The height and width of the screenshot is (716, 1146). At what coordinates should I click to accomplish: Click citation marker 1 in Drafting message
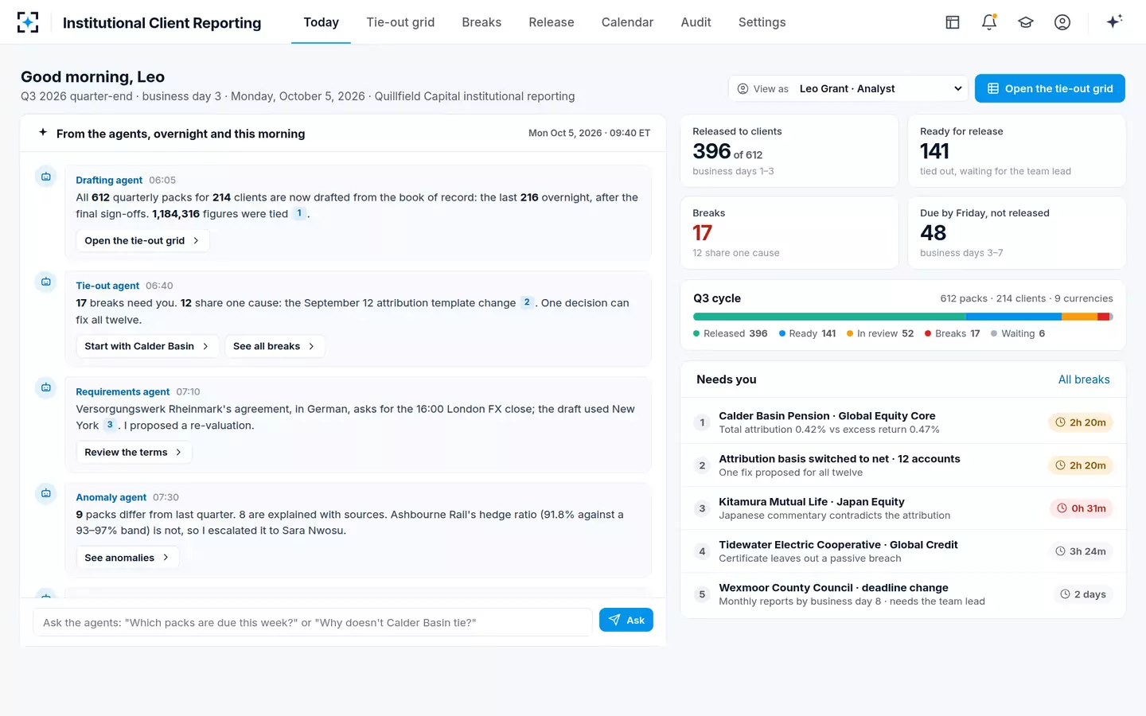point(299,213)
